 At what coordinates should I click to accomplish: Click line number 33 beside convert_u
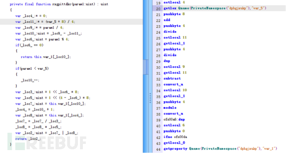click(x=158, y=85)
